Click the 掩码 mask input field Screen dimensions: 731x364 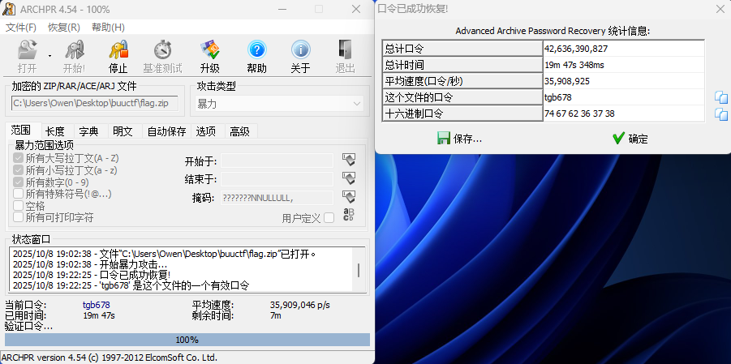click(x=277, y=198)
